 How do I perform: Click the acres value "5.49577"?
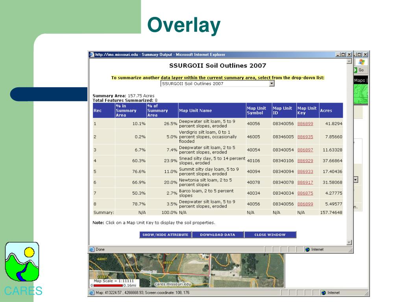[x=334, y=204]
